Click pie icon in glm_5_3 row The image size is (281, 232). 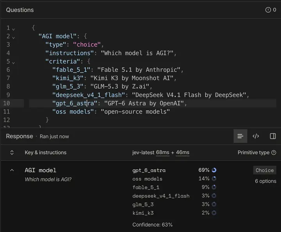(214, 204)
